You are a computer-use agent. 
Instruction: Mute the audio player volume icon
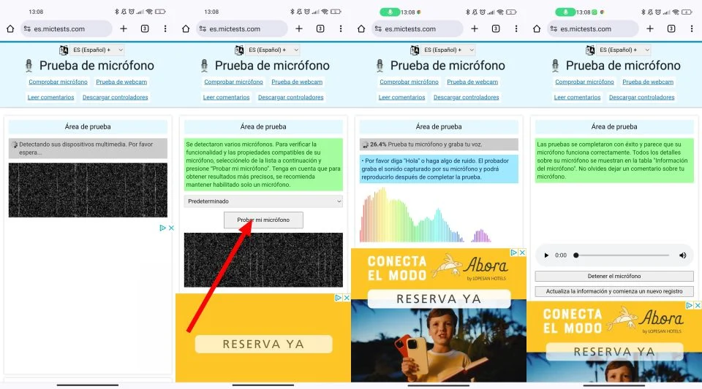pyautogui.click(x=683, y=255)
